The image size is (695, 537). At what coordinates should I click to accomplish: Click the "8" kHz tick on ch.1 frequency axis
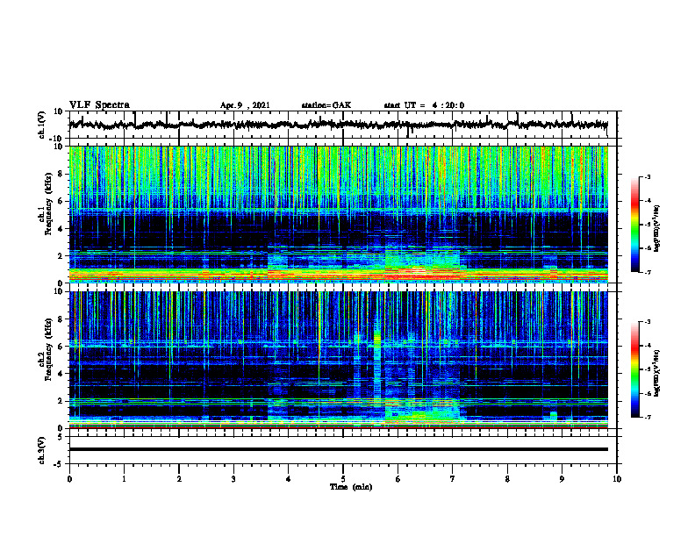[x=61, y=174]
